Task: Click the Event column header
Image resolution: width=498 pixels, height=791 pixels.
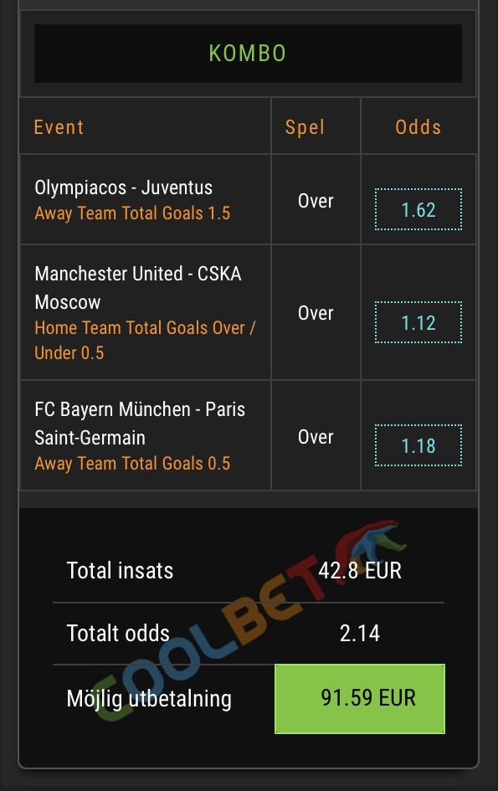Action: pos(59,127)
